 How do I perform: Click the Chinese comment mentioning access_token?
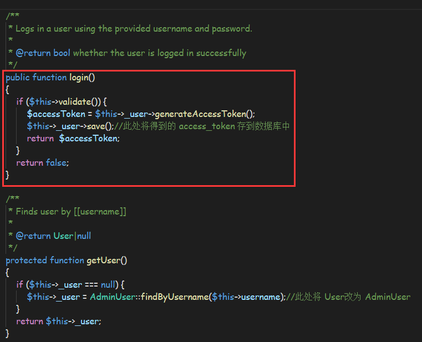(202, 126)
